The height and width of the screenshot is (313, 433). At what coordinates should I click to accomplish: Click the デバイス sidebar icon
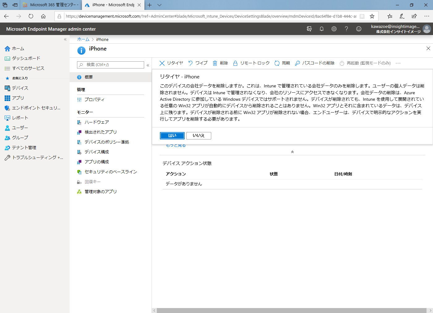tap(7, 88)
